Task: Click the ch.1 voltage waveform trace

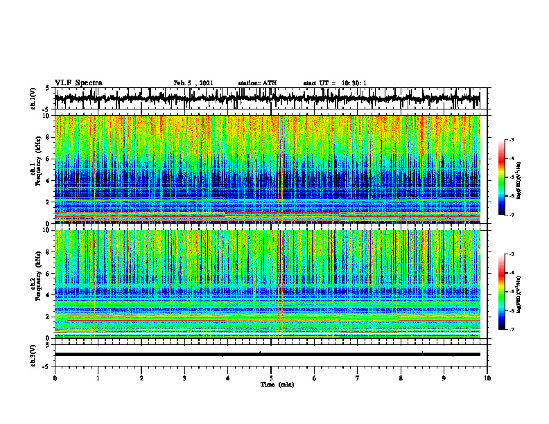Action: pos(268,98)
